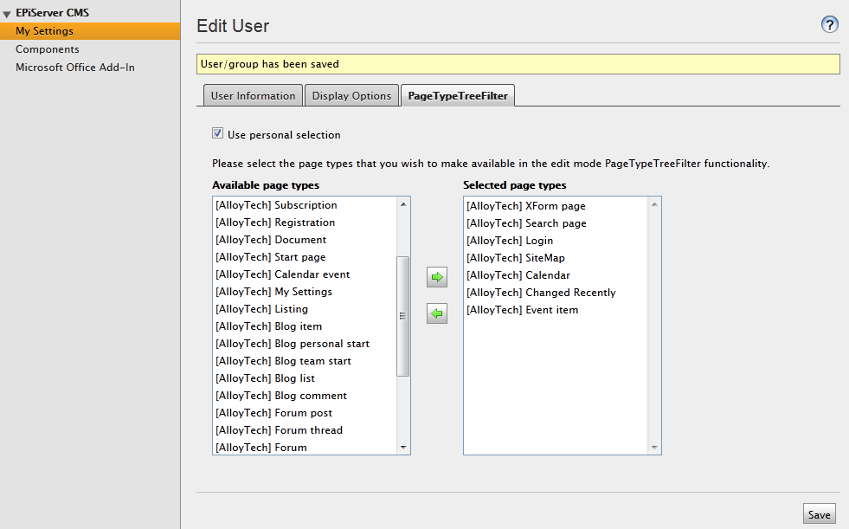
Task: Select My Settings in the sidebar
Action: (x=44, y=31)
